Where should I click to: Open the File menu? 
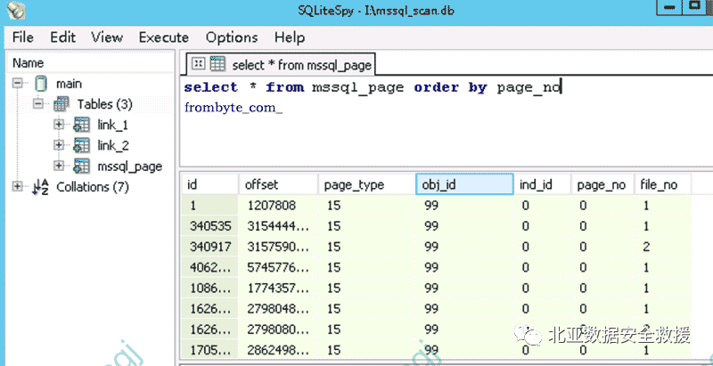point(22,37)
